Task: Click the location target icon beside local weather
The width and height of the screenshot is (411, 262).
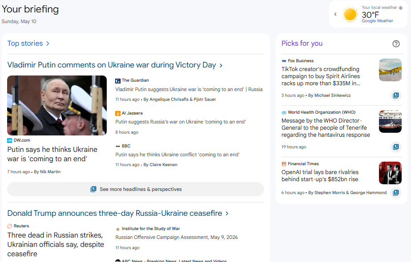Action: click(400, 8)
